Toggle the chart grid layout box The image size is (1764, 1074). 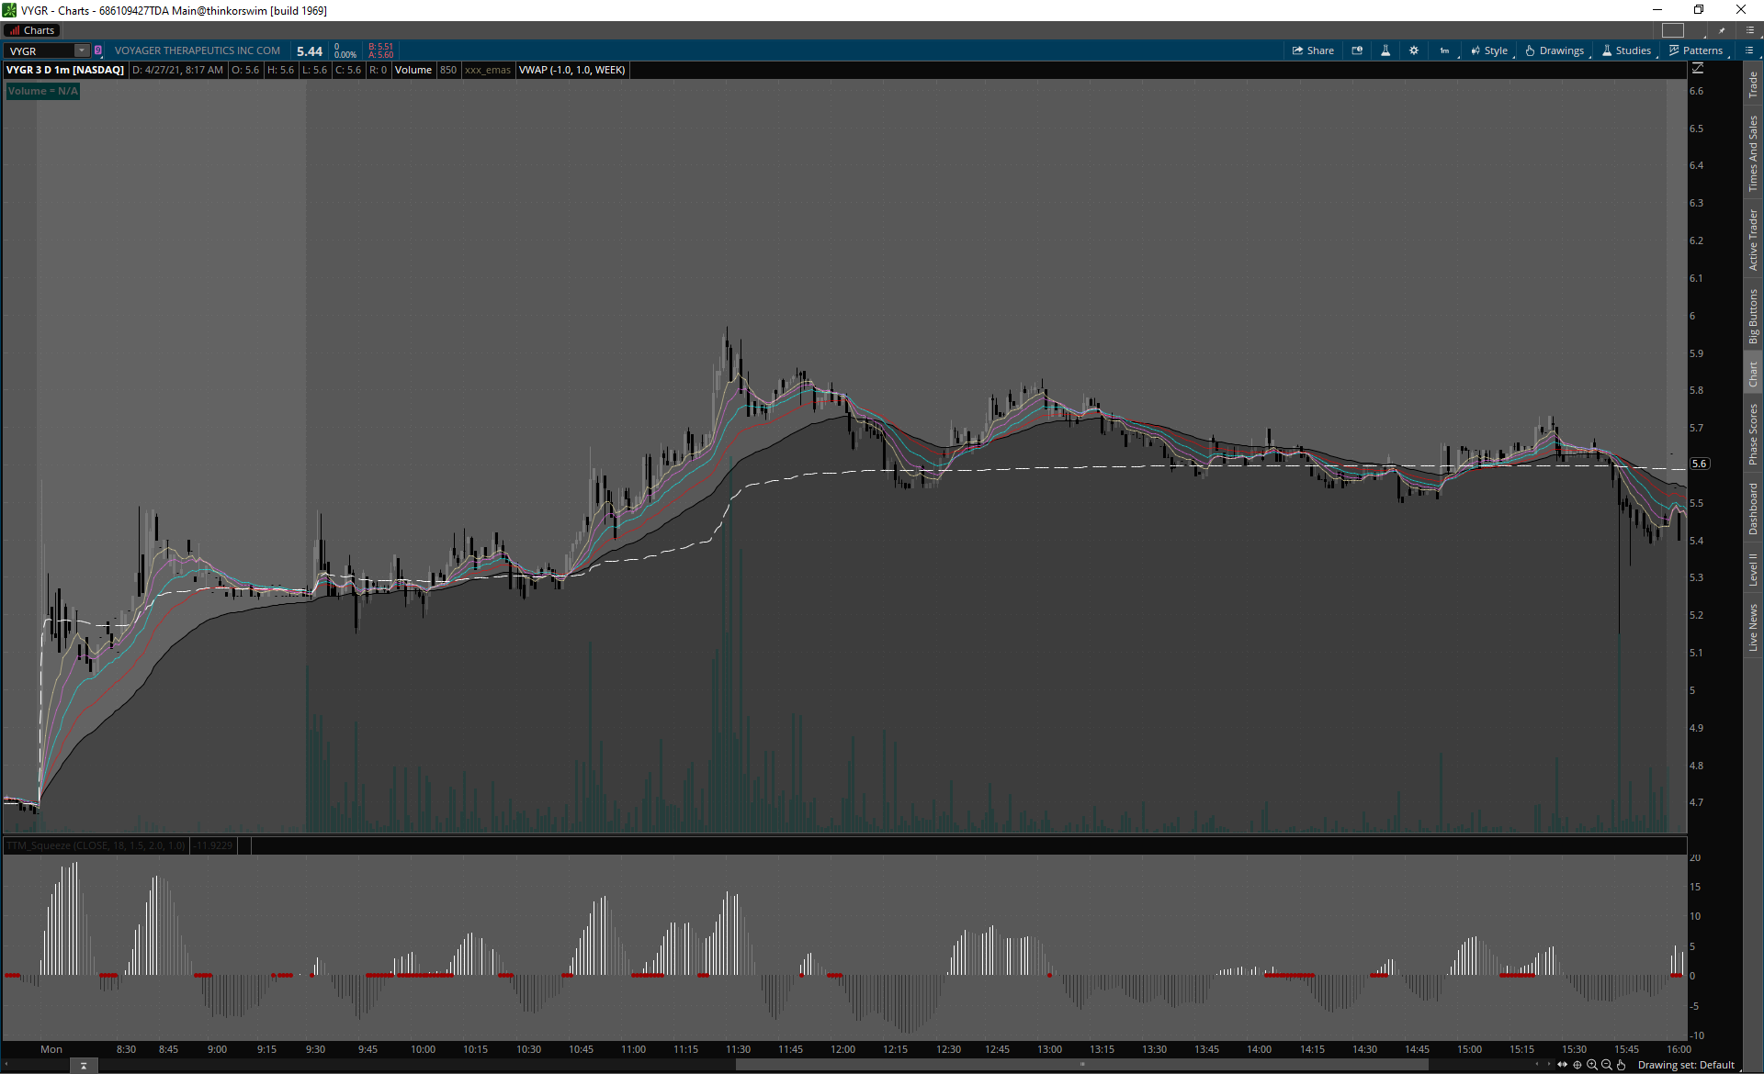click(x=1673, y=30)
